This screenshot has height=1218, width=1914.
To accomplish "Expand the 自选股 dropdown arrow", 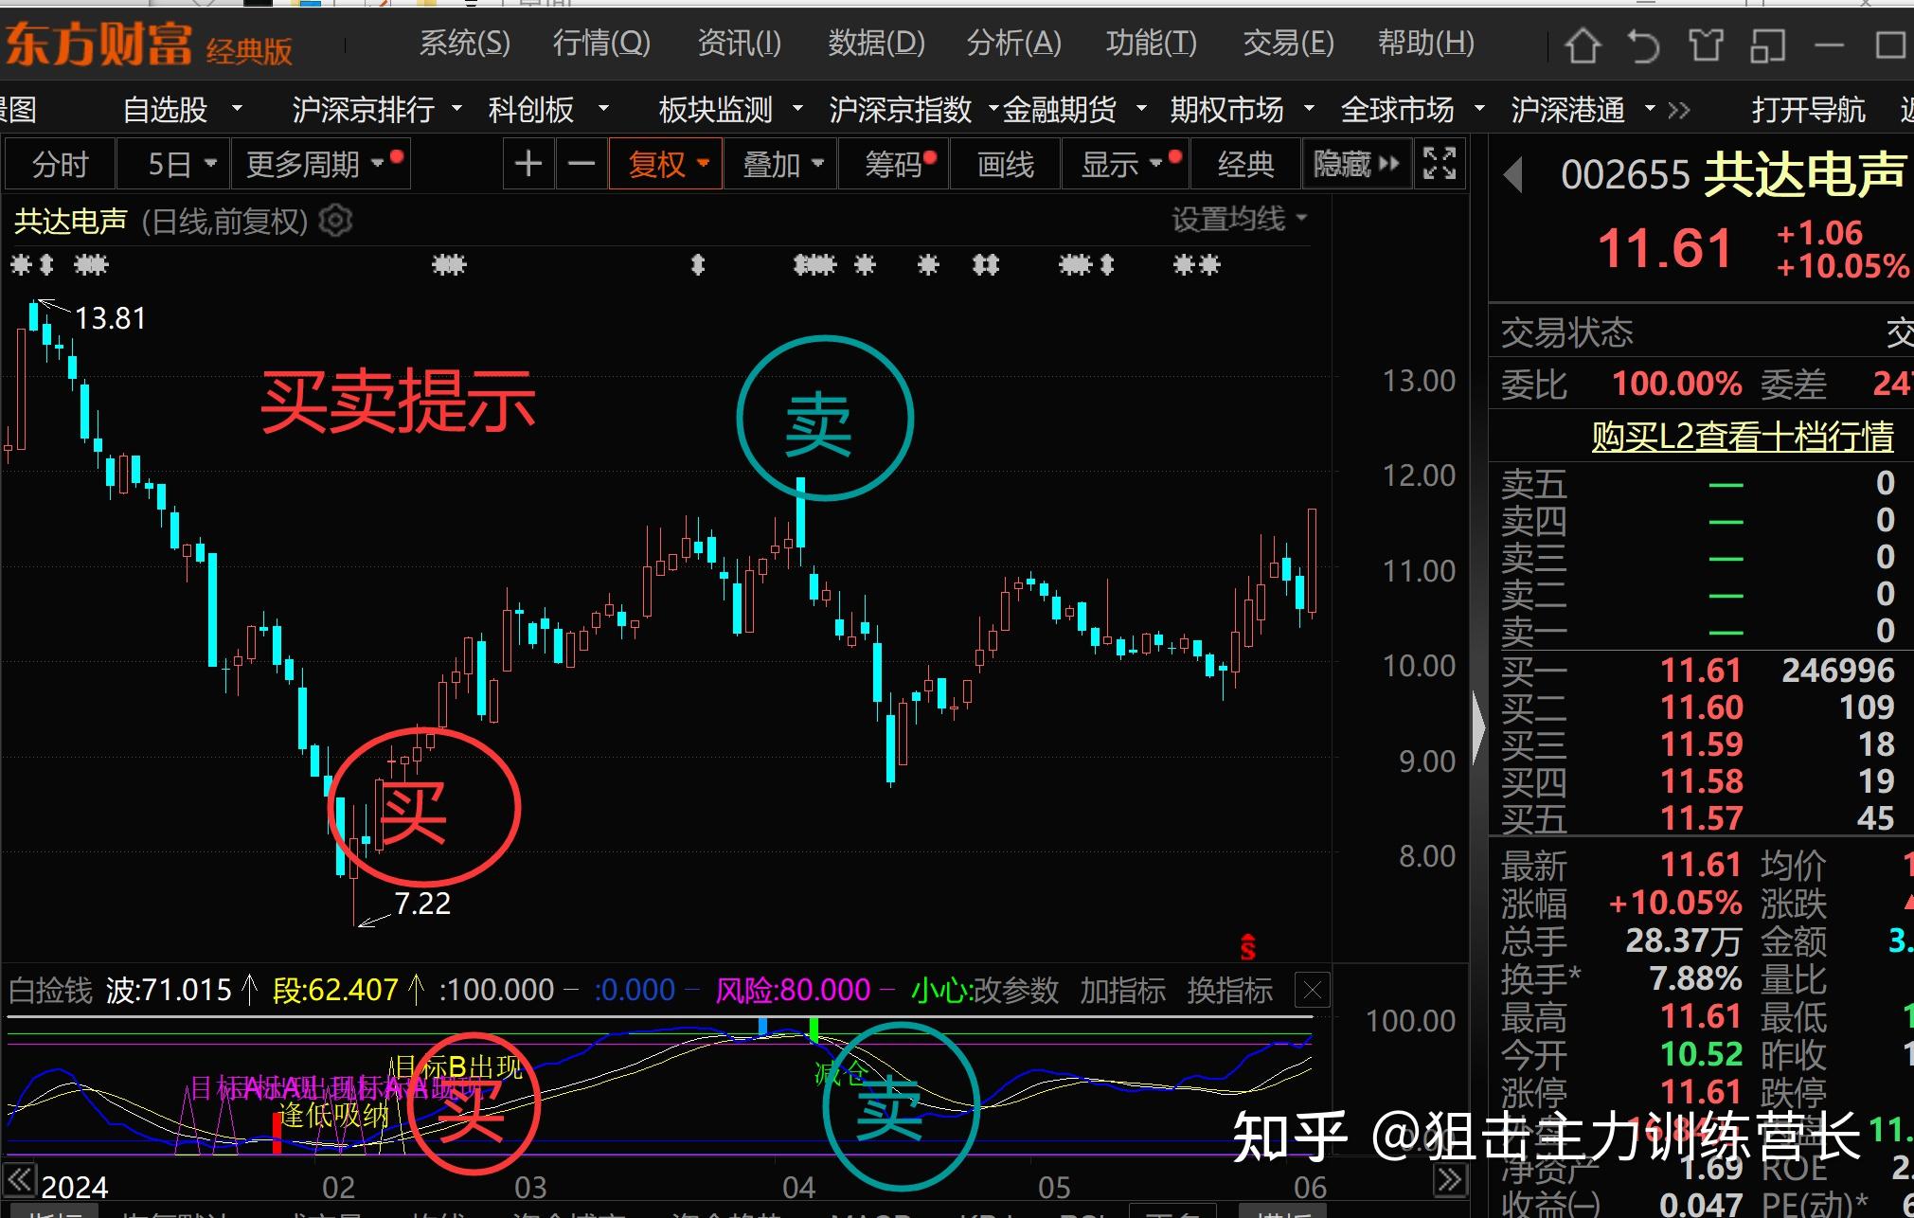I will pos(237,109).
